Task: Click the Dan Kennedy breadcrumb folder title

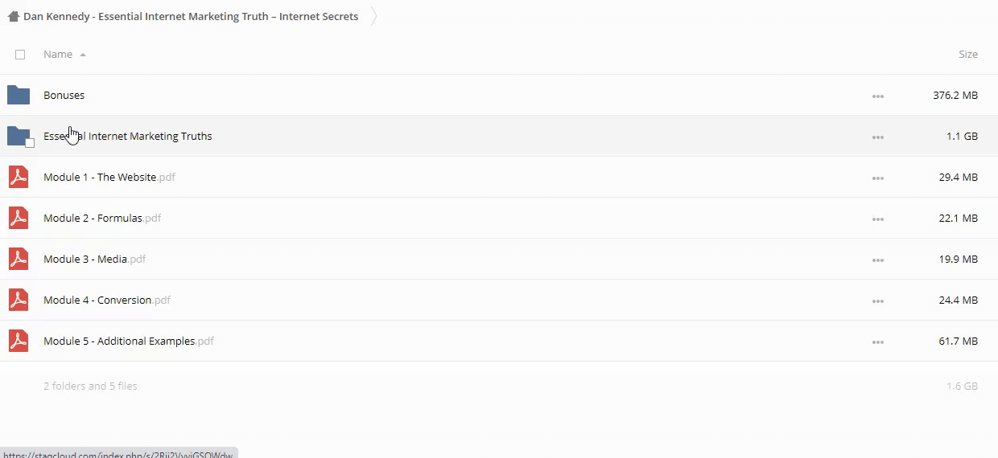Action: 191,16
